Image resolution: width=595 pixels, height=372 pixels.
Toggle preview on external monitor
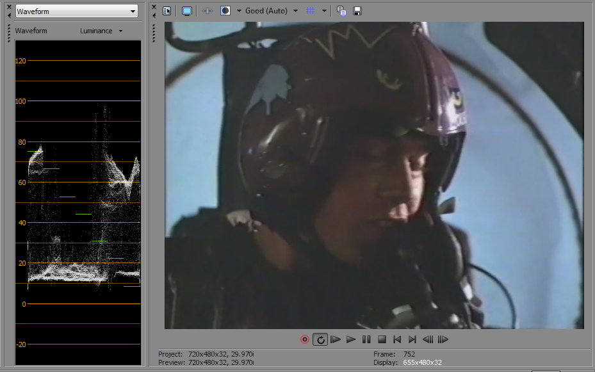(x=187, y=11)
